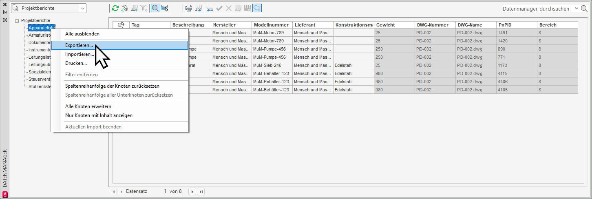Click the hide blank columns icon
Screen dimensions: 592x199
tap(134, 8)
